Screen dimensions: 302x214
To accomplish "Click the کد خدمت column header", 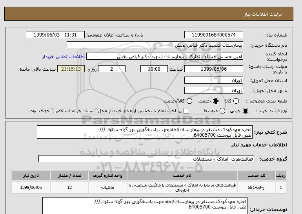I will [x=256, y=176].
